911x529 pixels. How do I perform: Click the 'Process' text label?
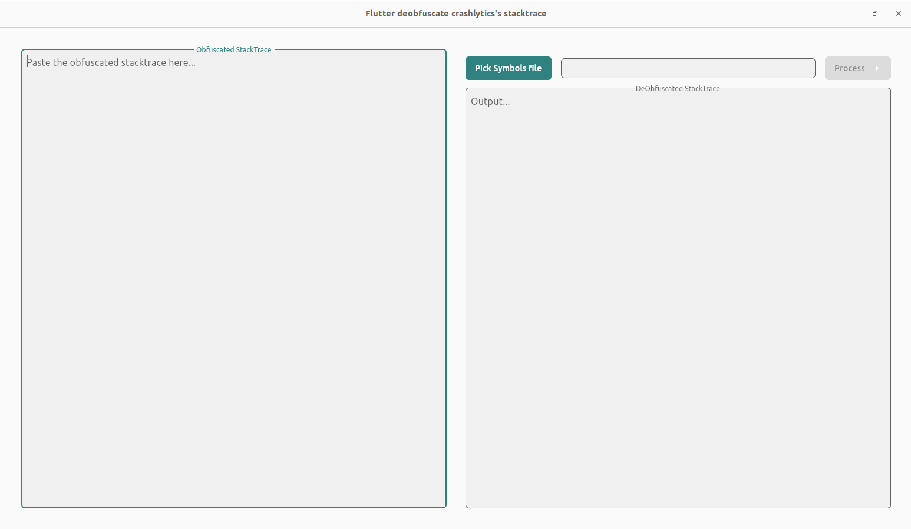849,68
